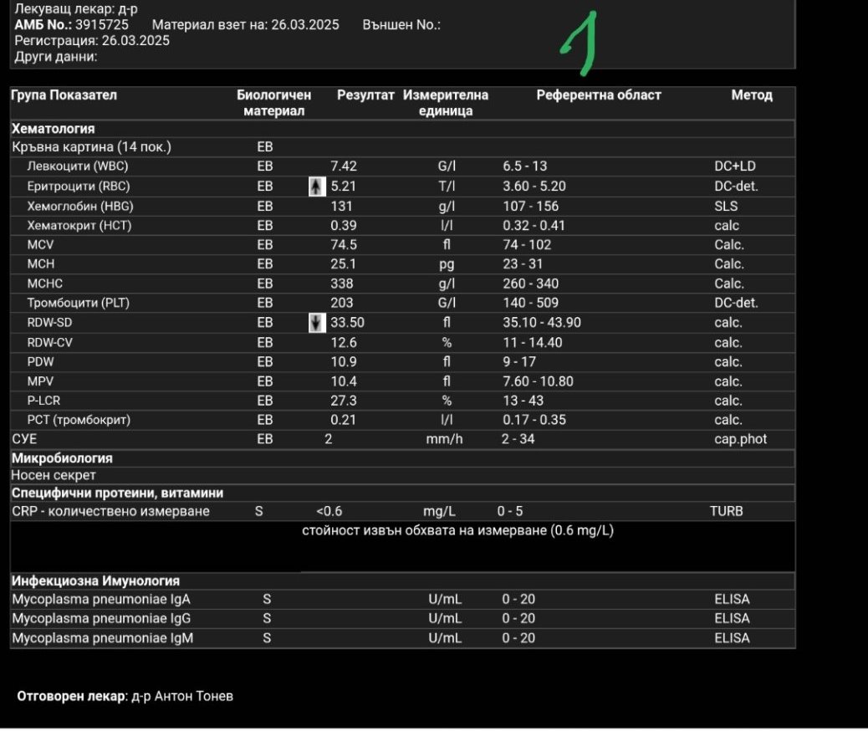The image size is (868, 731).
Task: Click the down arrow flag beside RDW-SD result
Action: 316,323
